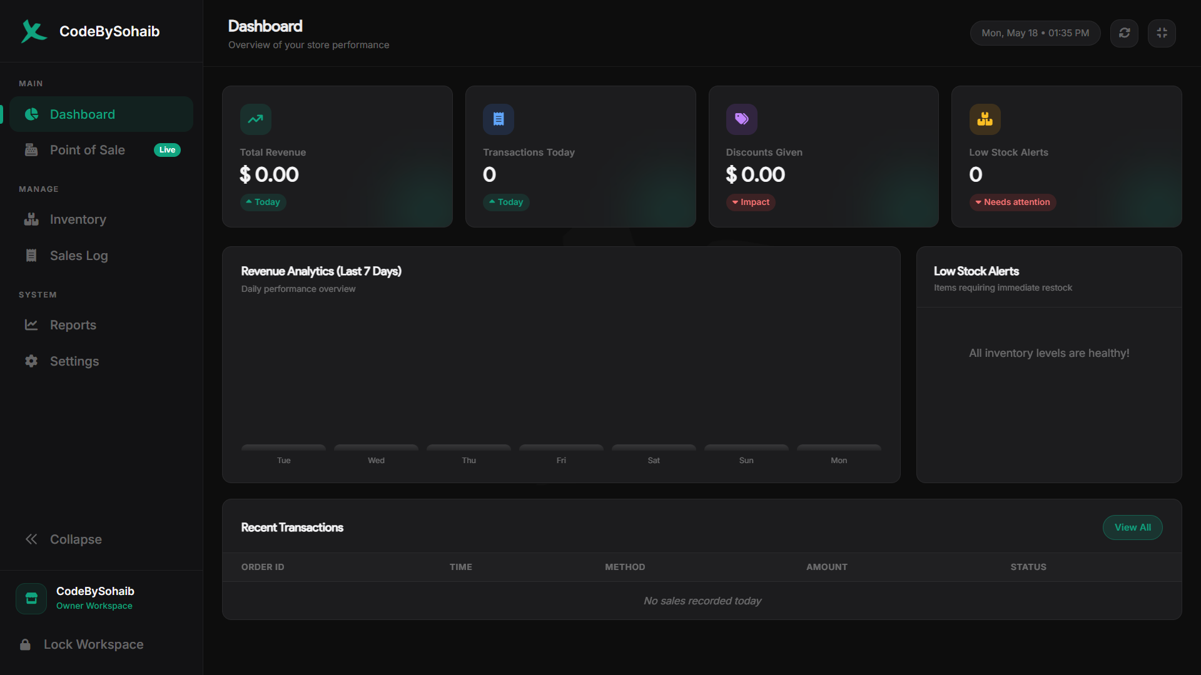The width and height of the screenshot is (1201, 675).
Task: Click the Total Revenue $ 0.00 value
Action: coord(270,174)
